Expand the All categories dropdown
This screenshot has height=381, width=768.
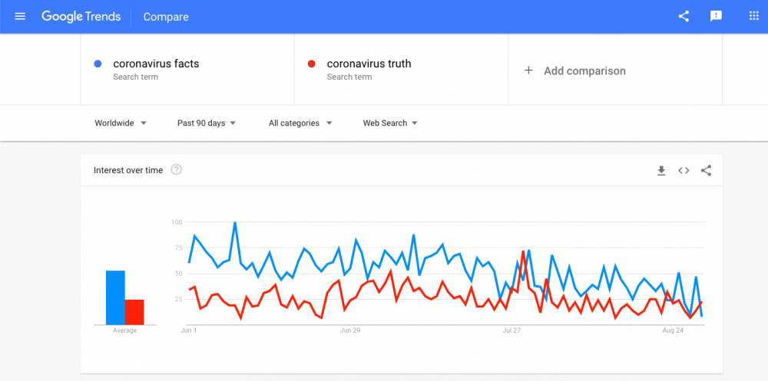[300, 123]
